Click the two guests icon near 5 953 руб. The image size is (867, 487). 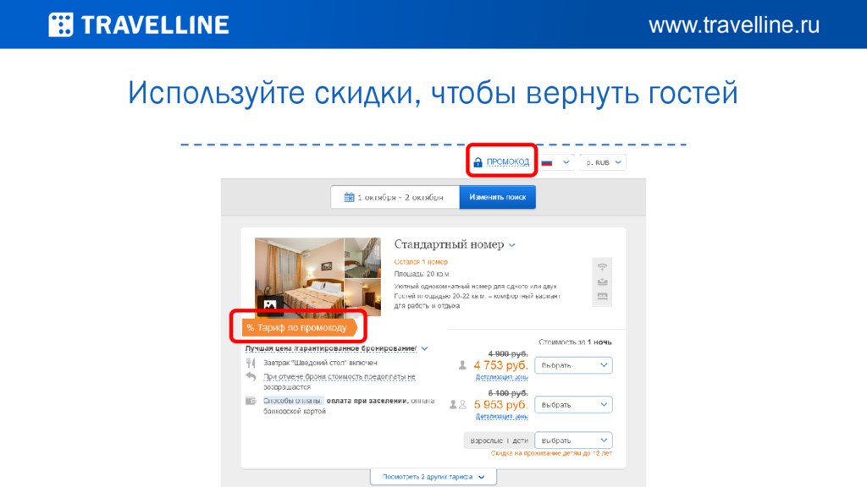(457, 405)
